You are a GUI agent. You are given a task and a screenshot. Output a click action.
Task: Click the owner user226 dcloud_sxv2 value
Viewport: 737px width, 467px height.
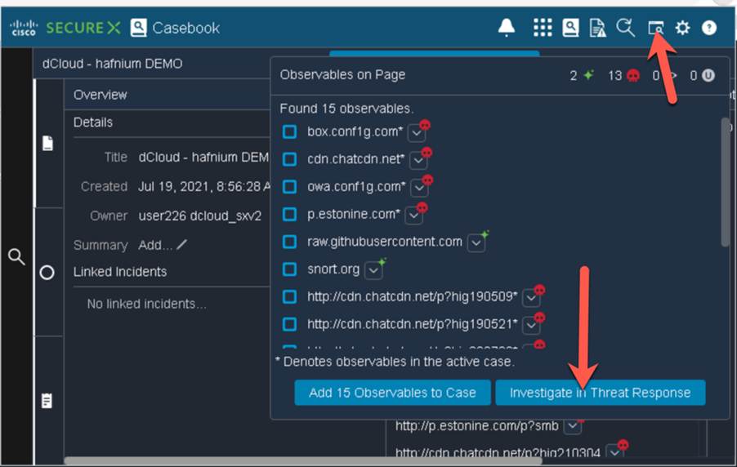[199, 216]
